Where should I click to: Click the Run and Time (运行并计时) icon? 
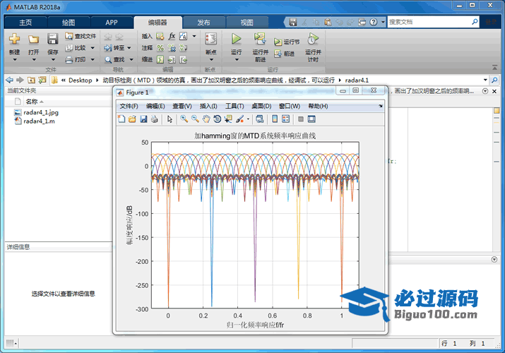(x=313, y=39)
